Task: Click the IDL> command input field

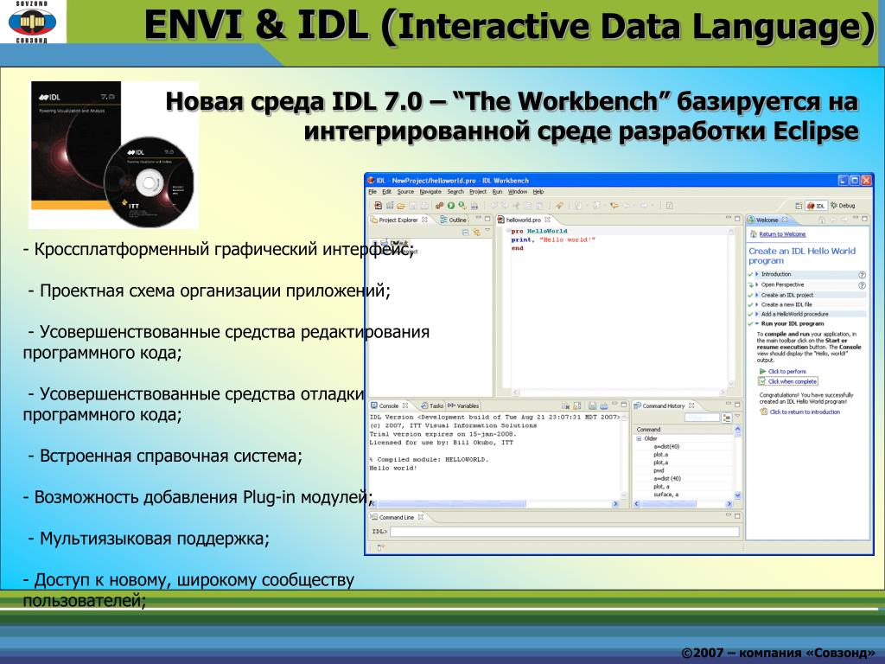Action: click(564, 532)
